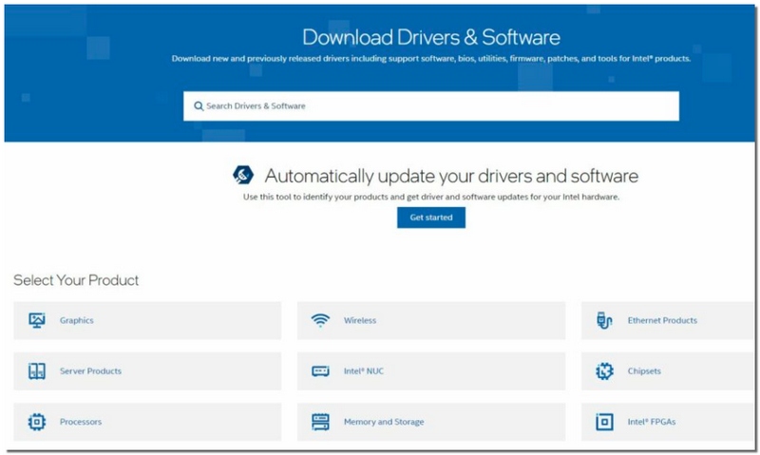The height and width of the screenshot is (455, 760).
Task: Open the Server Products link
Action: 90,371
